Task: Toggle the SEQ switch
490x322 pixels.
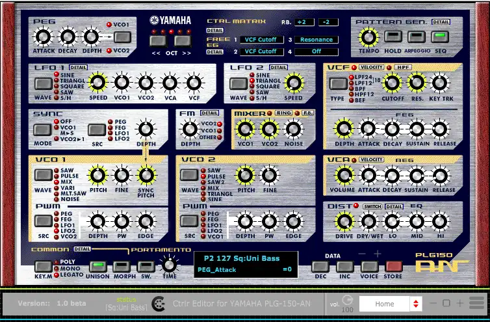Action: coord(440,36)
